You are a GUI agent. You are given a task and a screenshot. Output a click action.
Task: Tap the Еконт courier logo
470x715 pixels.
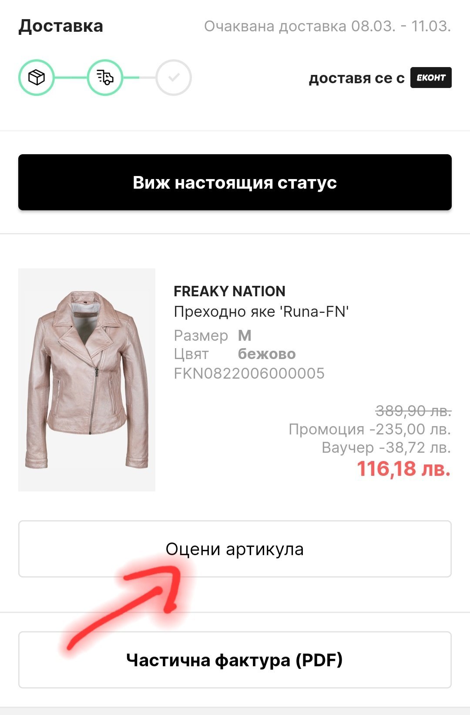click(430, 78)
